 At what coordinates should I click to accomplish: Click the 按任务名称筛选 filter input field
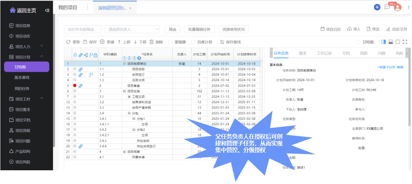[x=82, y=30]
